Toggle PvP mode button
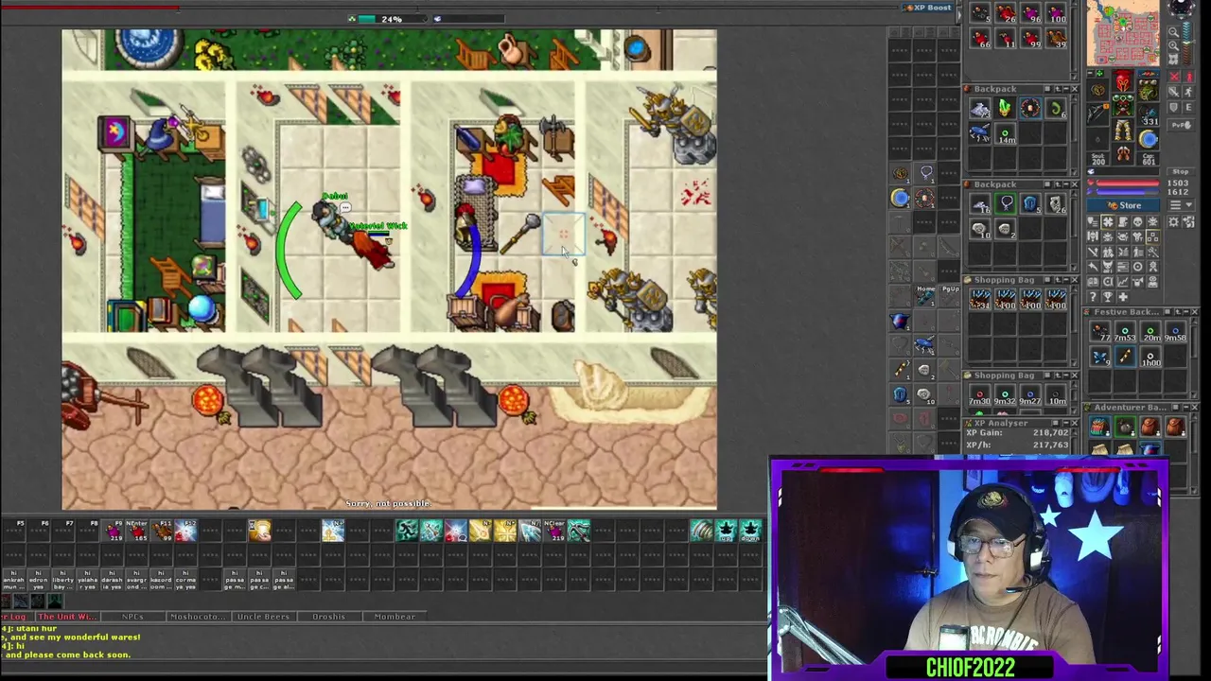Screen dimensions: 1211x681 click(1181, 126)
